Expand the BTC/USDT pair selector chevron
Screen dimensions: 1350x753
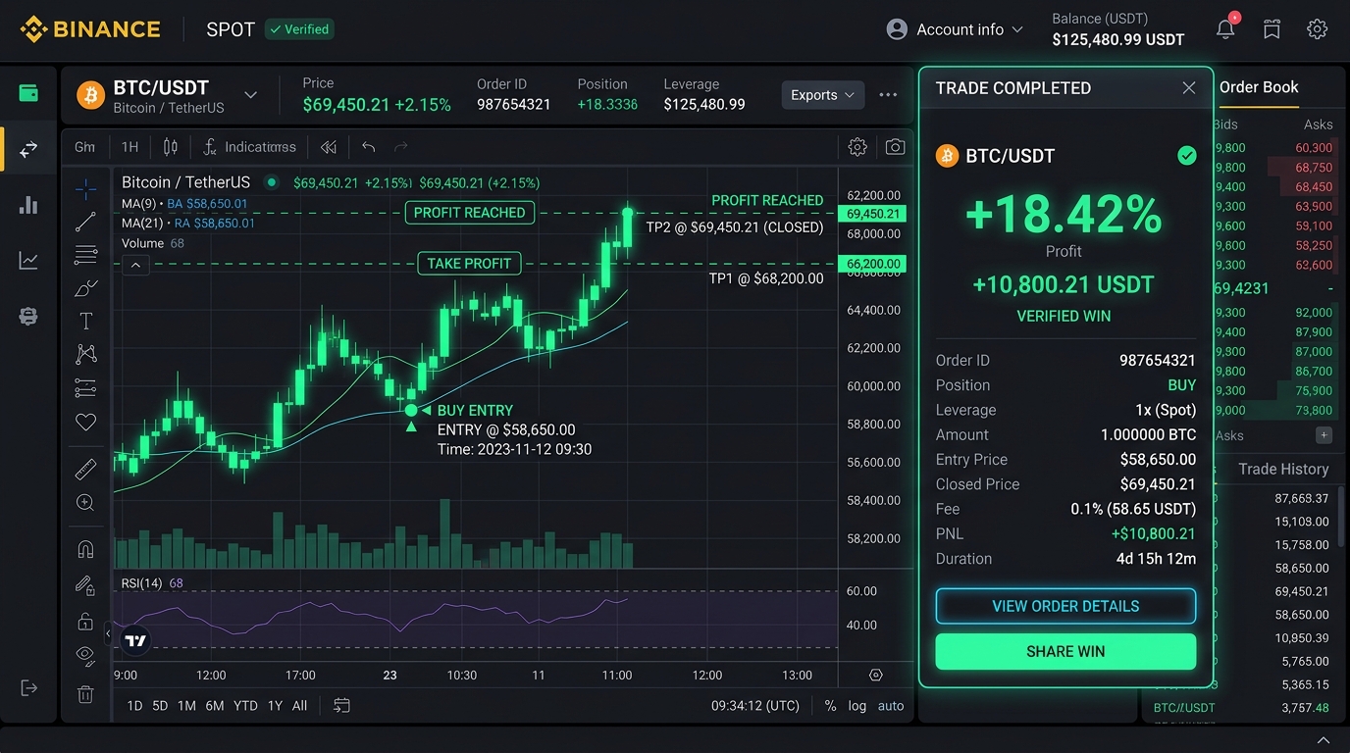(250, 95)
